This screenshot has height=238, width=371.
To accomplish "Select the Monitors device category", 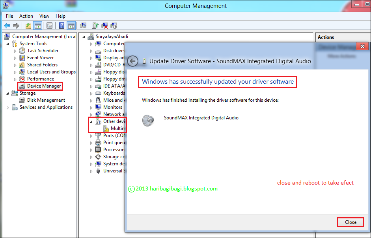I will coord(113,107).
